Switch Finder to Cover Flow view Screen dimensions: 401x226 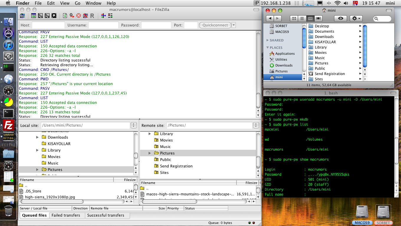pos(318,18)
